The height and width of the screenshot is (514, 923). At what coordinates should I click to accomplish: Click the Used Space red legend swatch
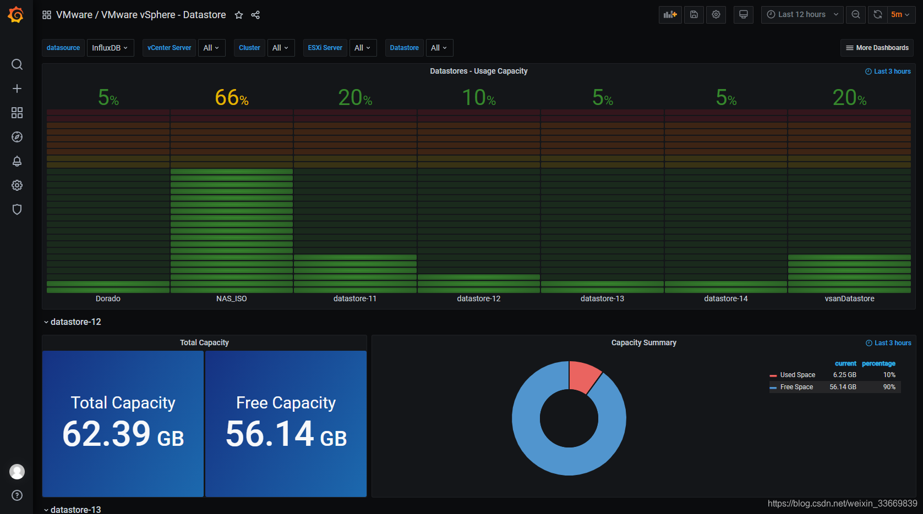[773, 375]
